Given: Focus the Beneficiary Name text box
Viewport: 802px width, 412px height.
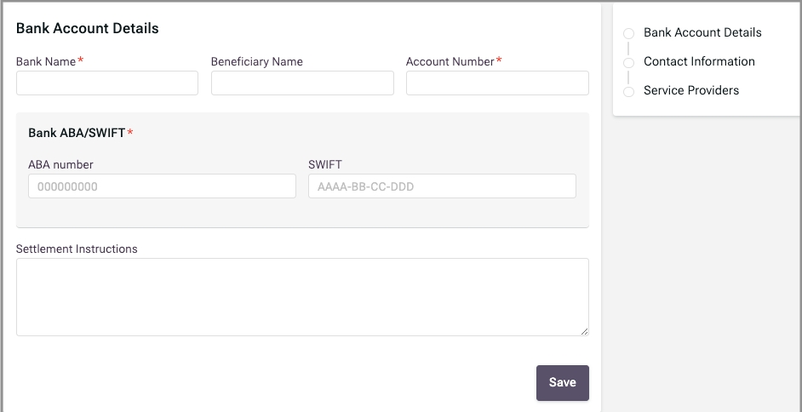Looking at the screenshot, I should tap(302, 83).
